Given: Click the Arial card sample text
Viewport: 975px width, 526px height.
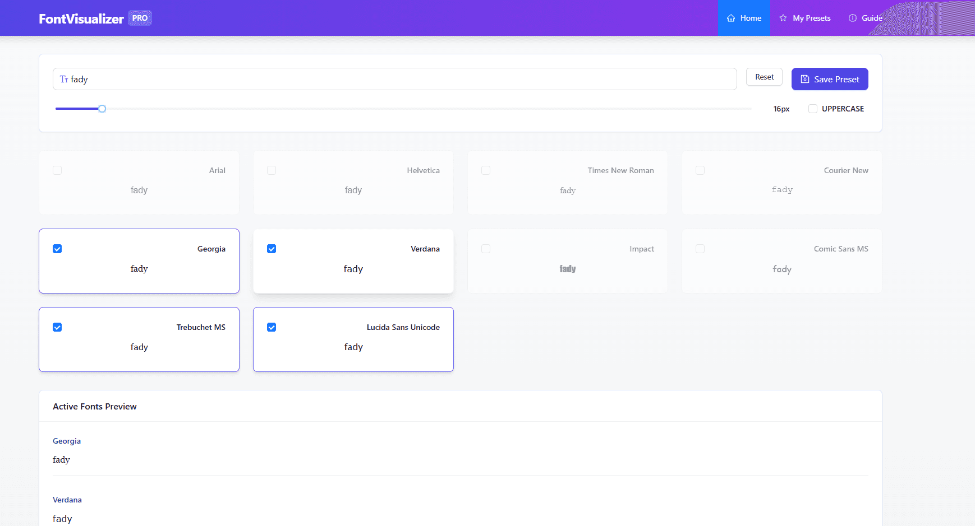Looking at the screenshot, I should (139, 190).
